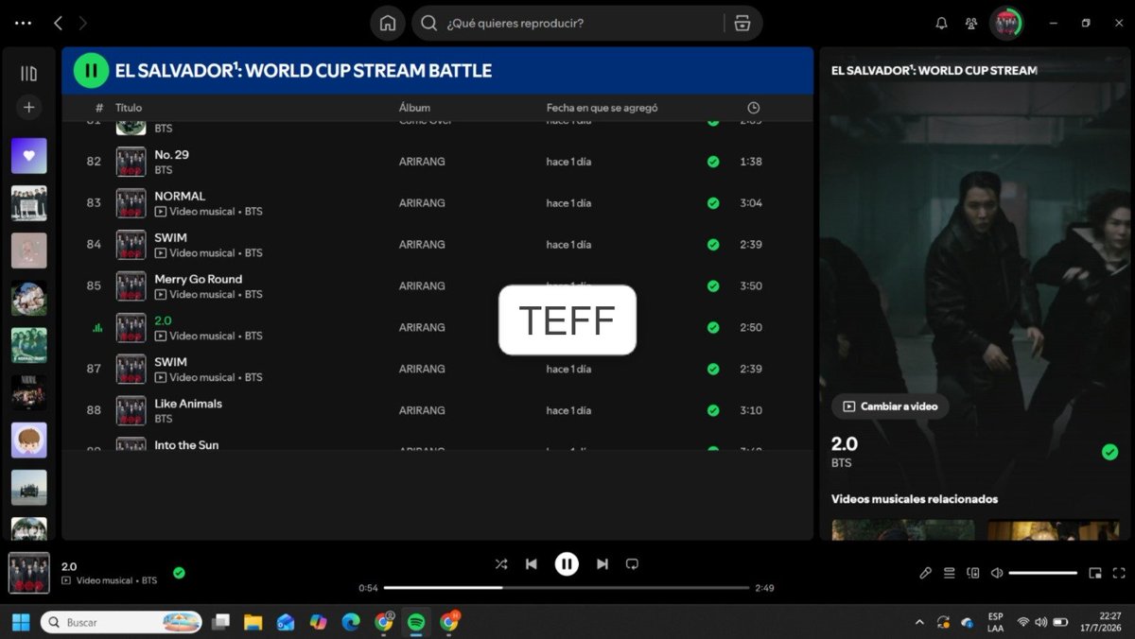Viewport: 1135px width, 639px height.
Task: Open notifications bell
Action: (x=941, y=23)
